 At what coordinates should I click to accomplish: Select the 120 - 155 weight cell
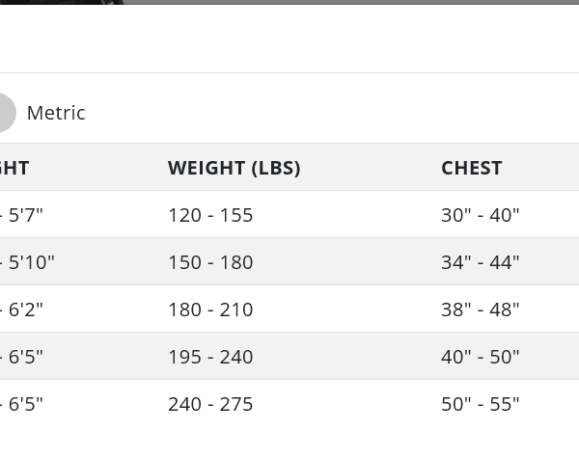pos(210,215)
